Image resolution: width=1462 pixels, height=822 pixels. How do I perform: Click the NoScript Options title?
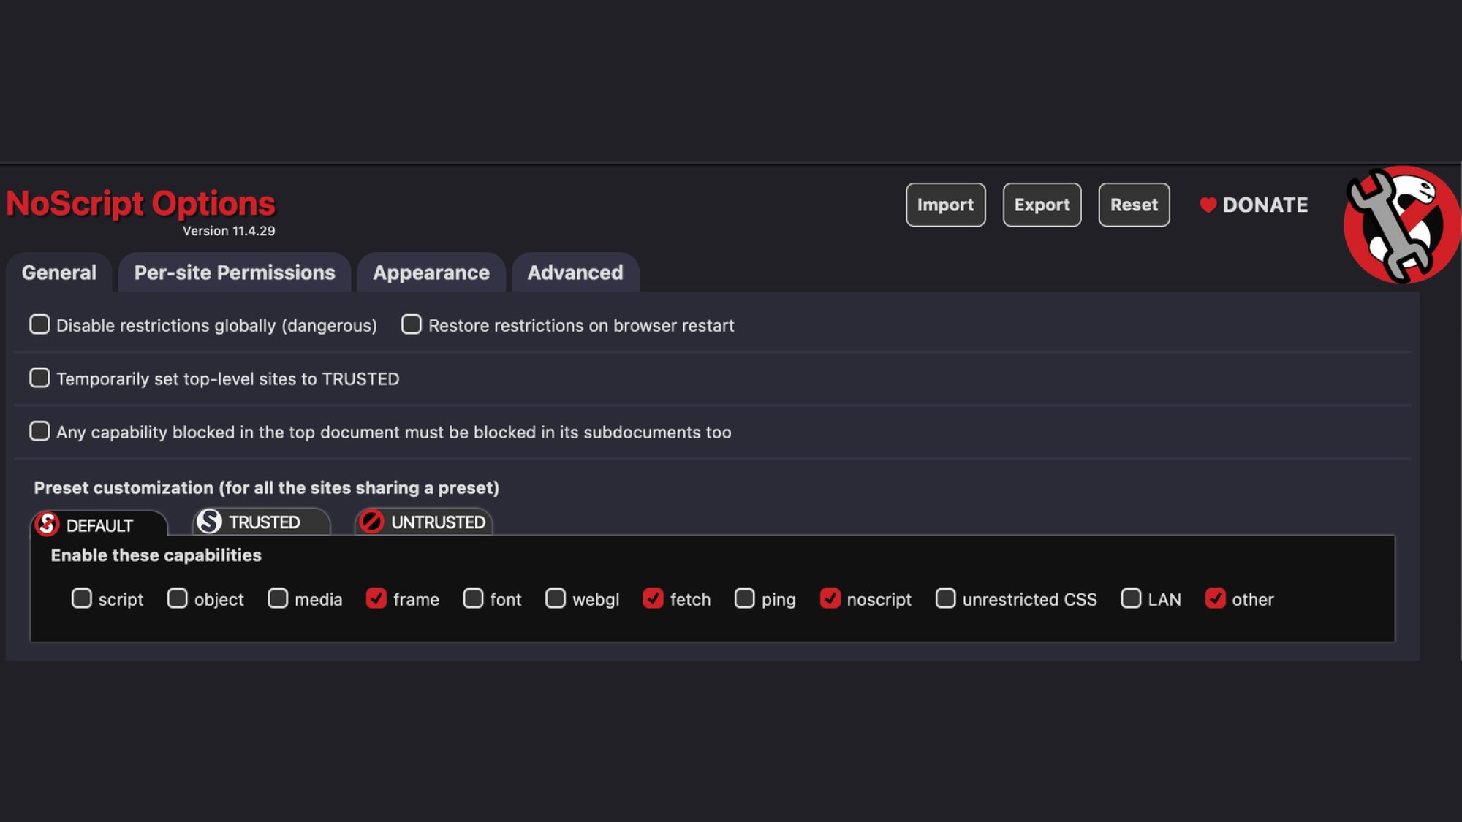[141, 204]
